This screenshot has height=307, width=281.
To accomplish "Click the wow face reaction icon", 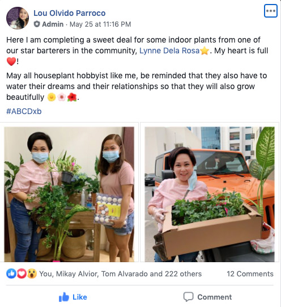I will [32, 274].
